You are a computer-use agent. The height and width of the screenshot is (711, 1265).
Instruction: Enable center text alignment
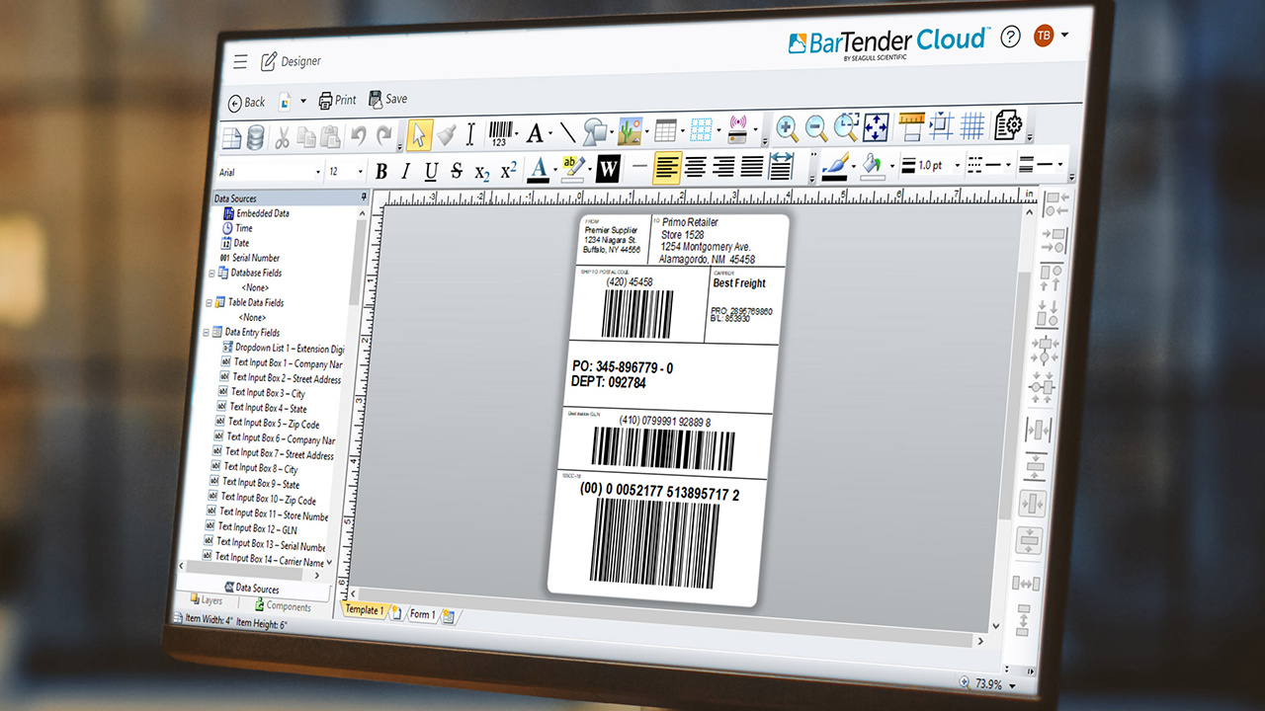[x=695, y=169]
